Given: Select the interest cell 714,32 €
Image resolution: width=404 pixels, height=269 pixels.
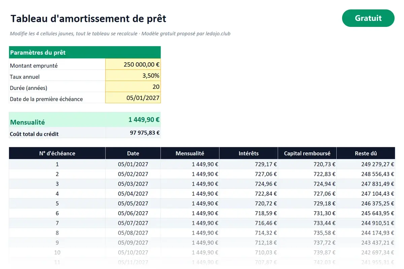Looking at the screenshot, I should click(248, 232).
